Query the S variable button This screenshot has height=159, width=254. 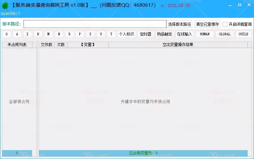90,34
